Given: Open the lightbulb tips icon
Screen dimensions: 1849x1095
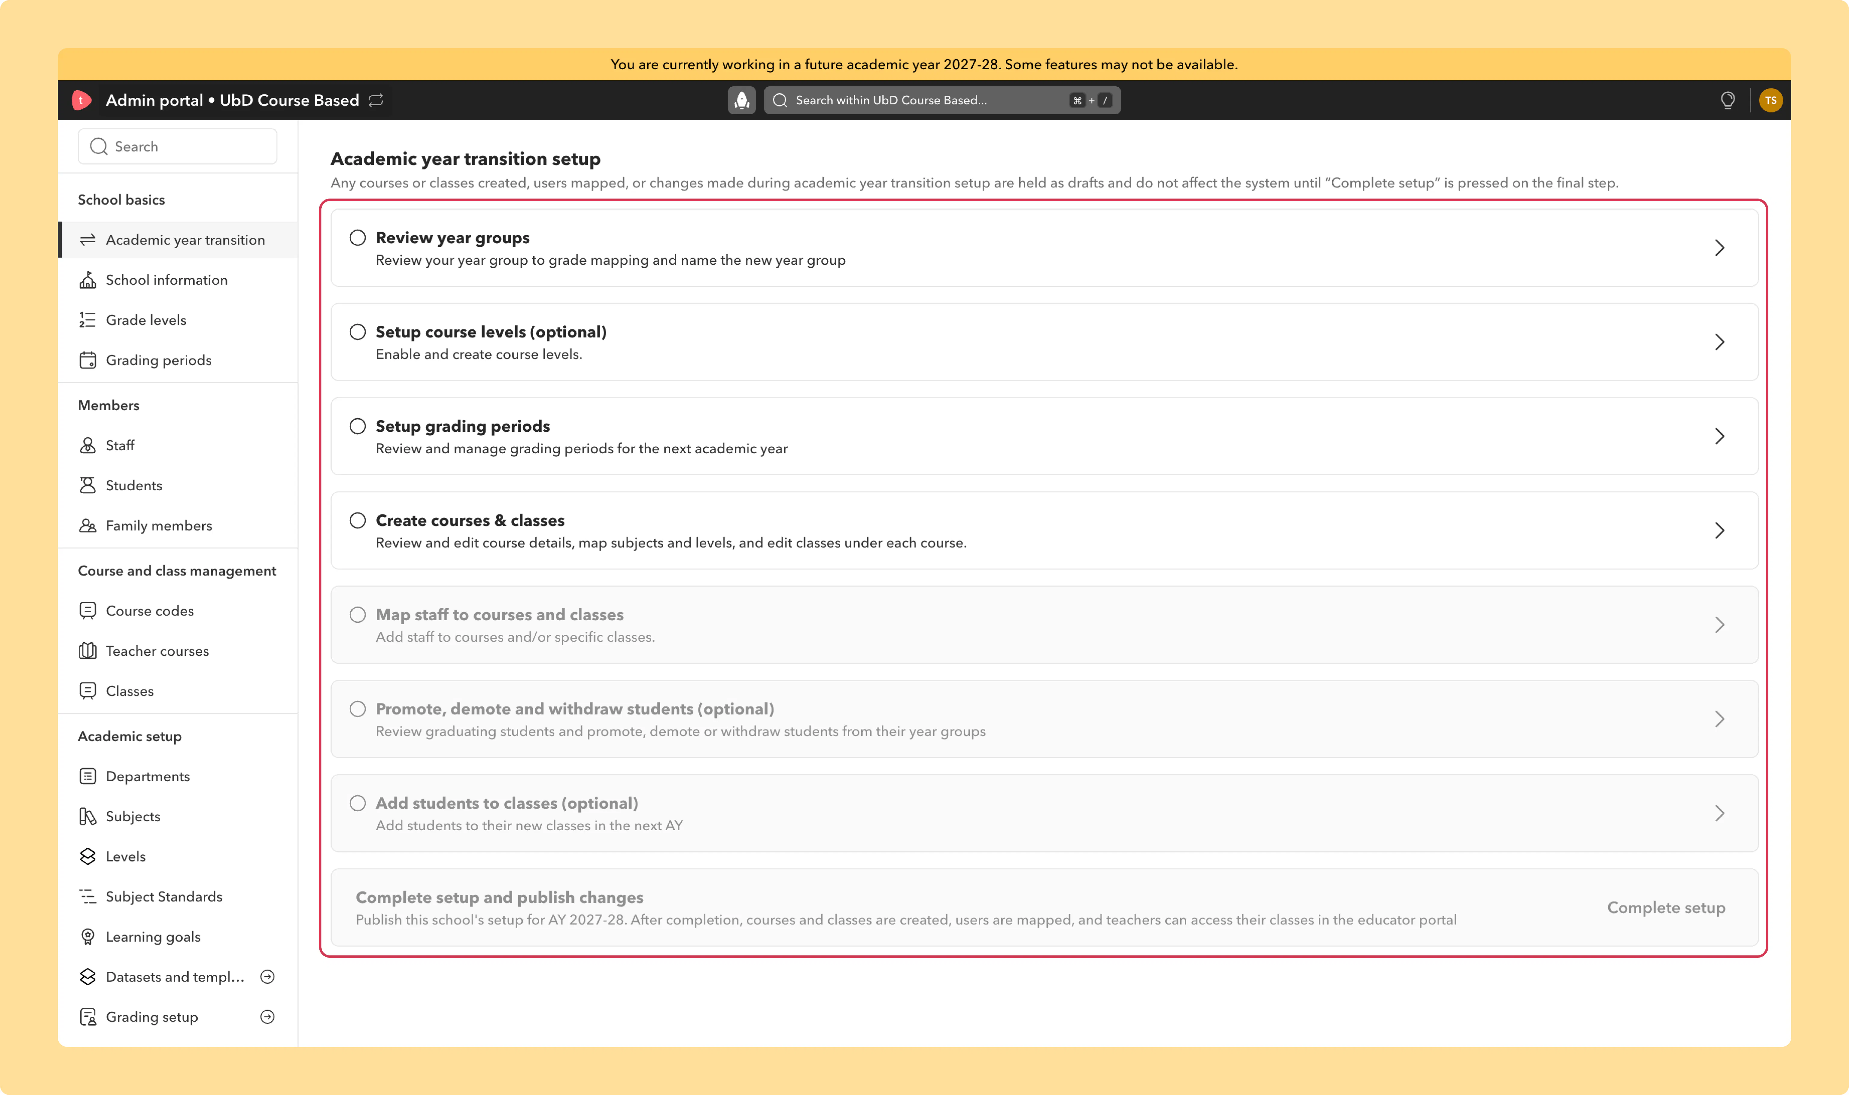Looking at the screenshot, I should [x=1727, y=100].
